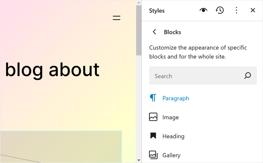Focus the block Search field
Viewport: 263px width, 163px height.
tap(195, 76)
